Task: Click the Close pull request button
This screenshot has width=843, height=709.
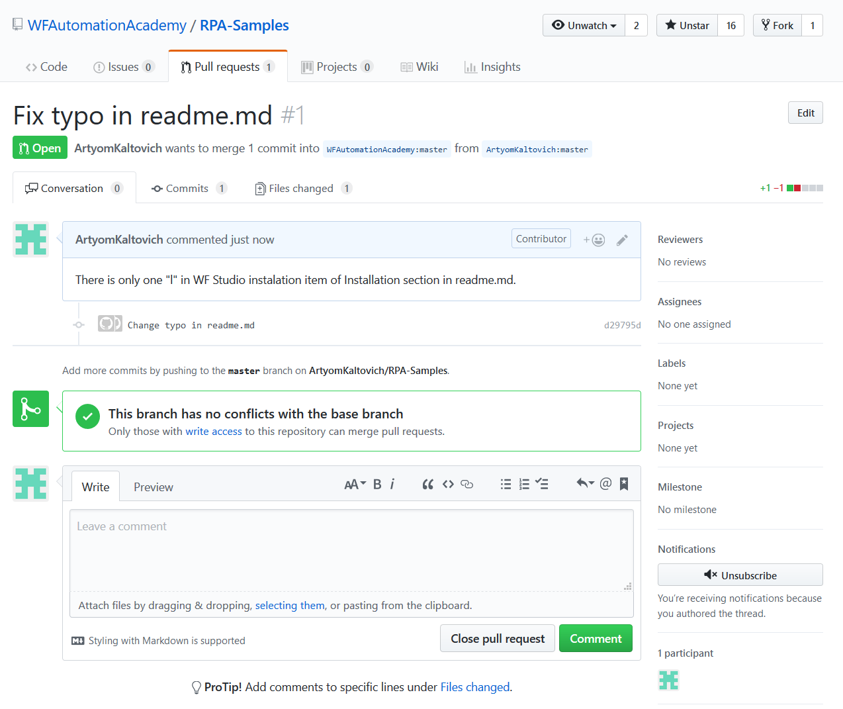Action: (498, 638)
